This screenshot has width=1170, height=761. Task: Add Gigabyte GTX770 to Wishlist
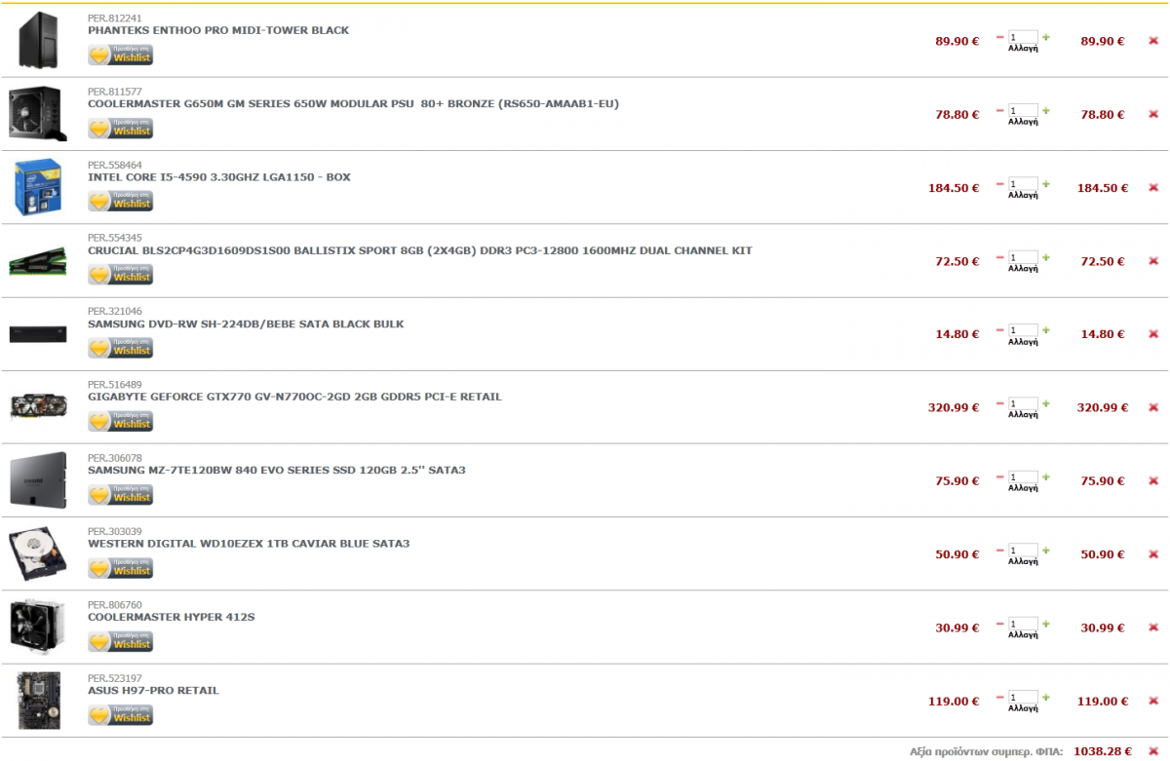point(121,421)
